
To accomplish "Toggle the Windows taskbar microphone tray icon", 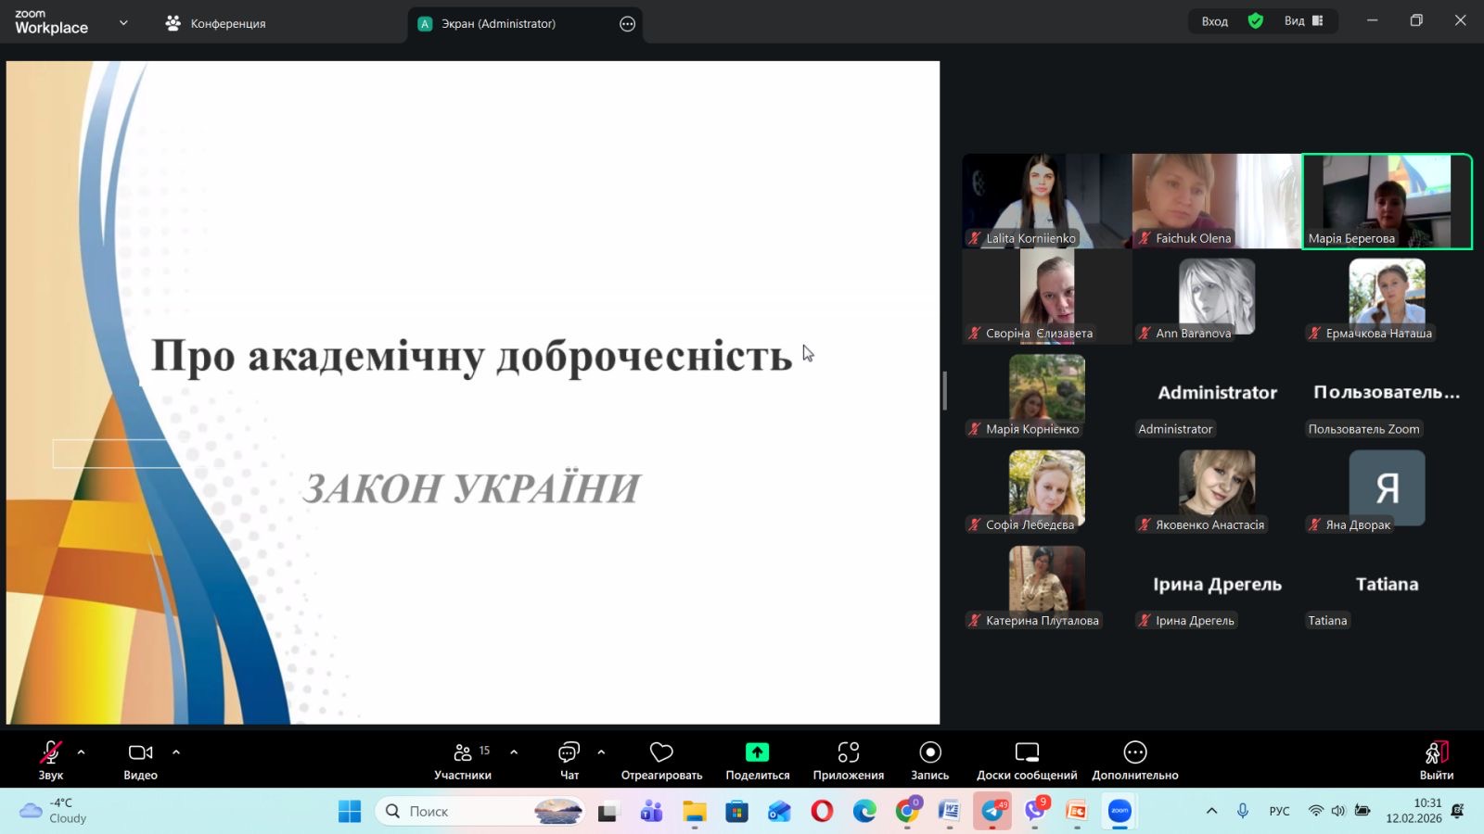I will tap(1243, 811).
